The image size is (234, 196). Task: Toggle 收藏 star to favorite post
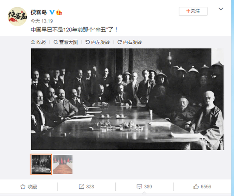29,187
